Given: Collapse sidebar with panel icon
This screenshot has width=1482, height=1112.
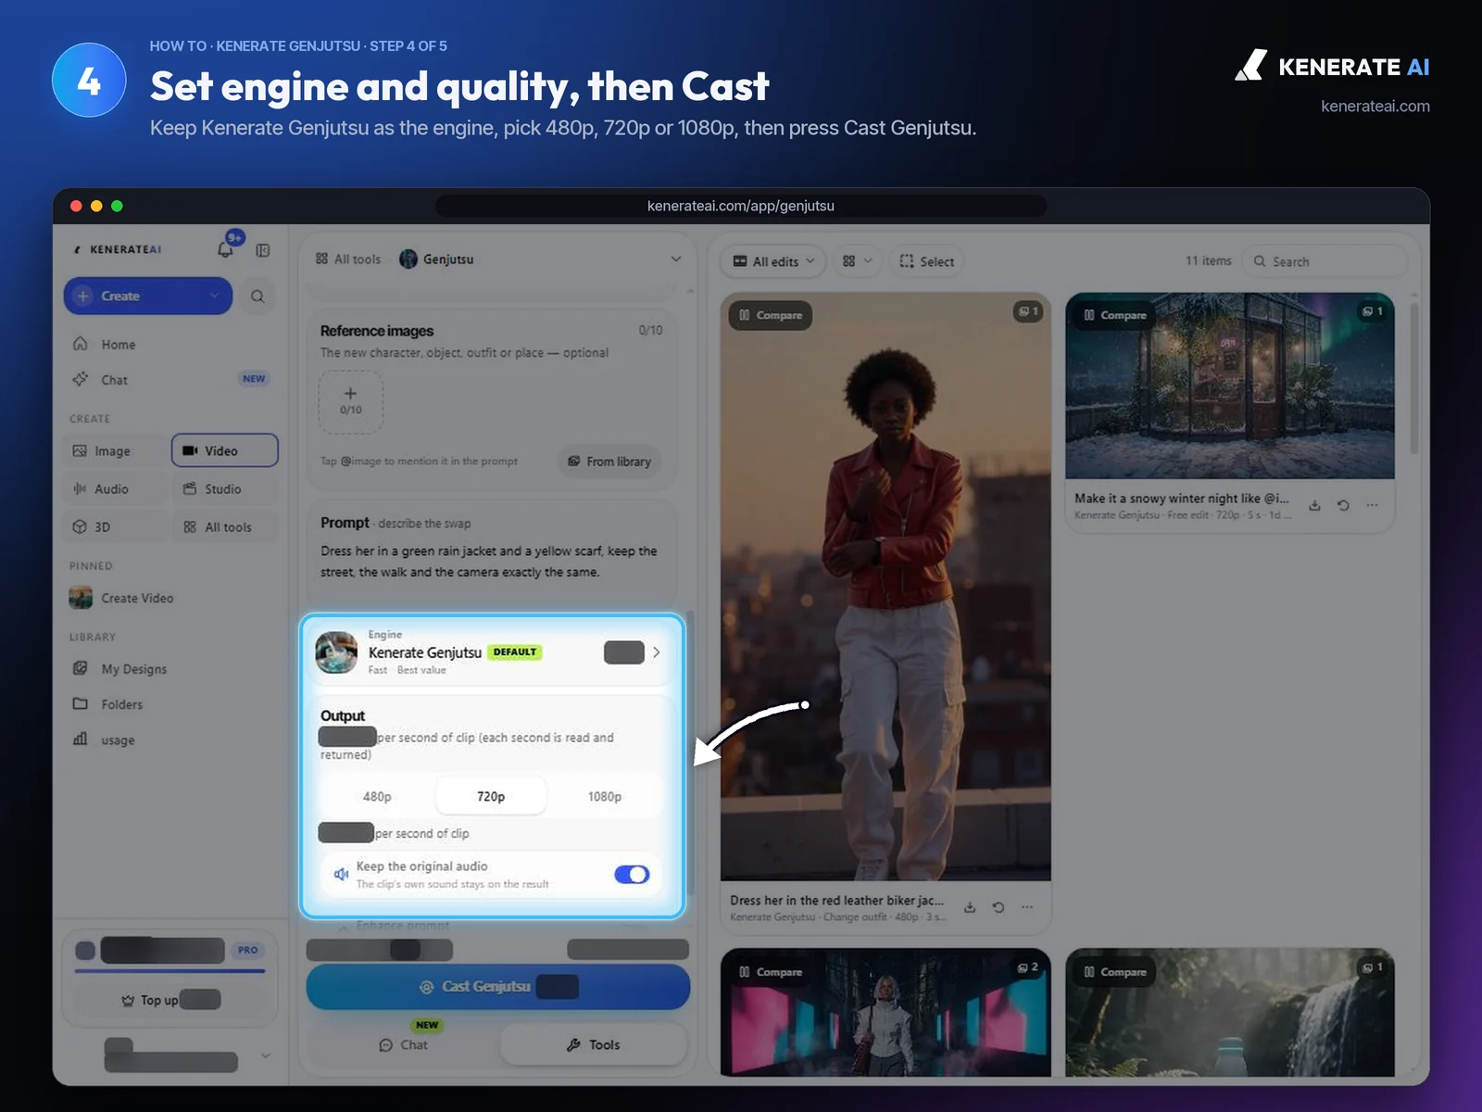Looking at the screenshot, I should 263,250.
